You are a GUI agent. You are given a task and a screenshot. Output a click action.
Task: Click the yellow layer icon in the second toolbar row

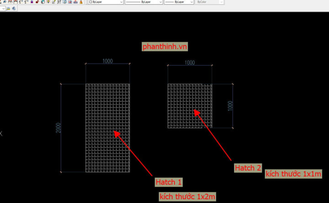(x=8, y=8)
